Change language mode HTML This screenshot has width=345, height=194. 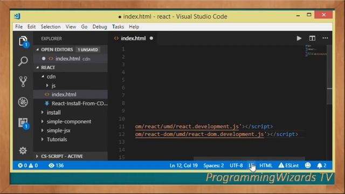(266, 165)
